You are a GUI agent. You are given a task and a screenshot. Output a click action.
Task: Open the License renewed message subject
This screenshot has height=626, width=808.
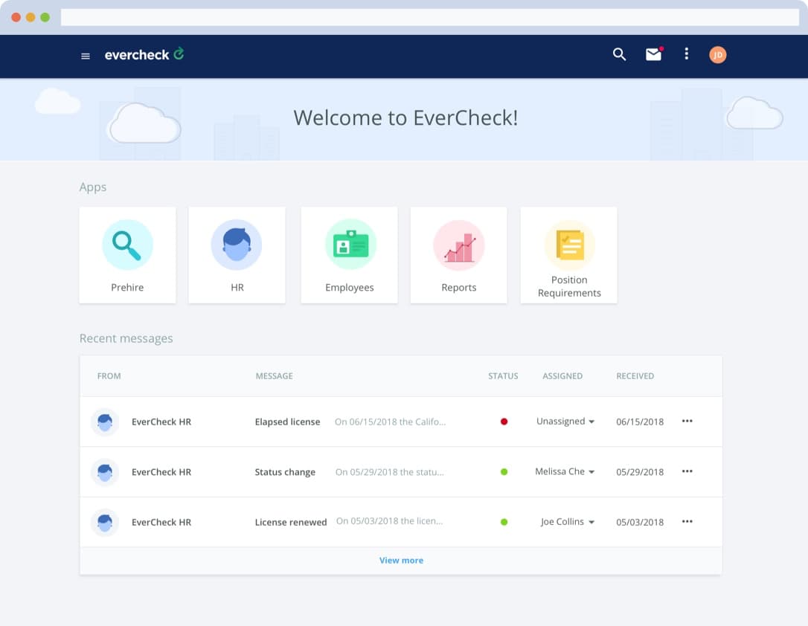[x=291, y=522]
